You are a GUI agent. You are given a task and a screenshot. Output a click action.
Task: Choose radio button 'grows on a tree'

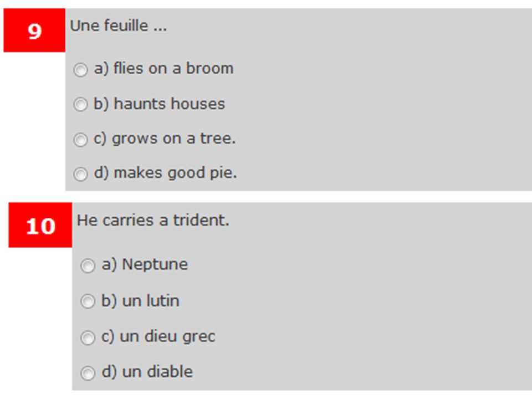(x=80, y=140)
